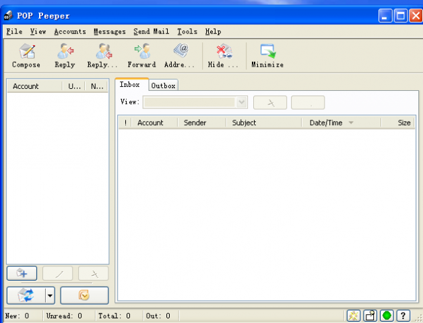Open the Address book icon

click(180, 55)
